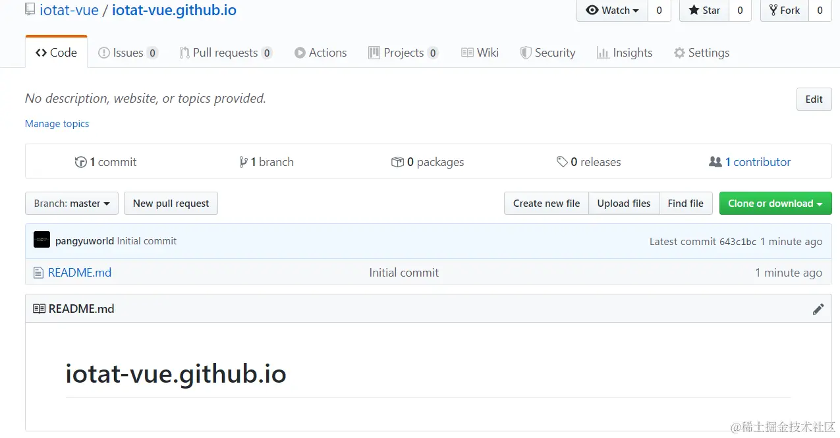Open the Initial commit message in README.md row
The image size is (840, 438).
(x=404, y=273)
